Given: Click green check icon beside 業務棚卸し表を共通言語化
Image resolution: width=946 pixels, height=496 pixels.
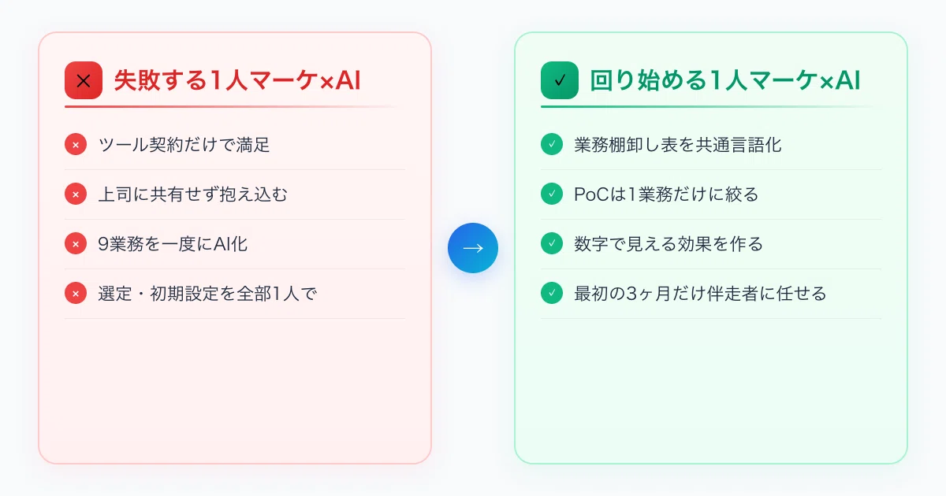Looking at the screenshot, I should (x=552, y=145).
